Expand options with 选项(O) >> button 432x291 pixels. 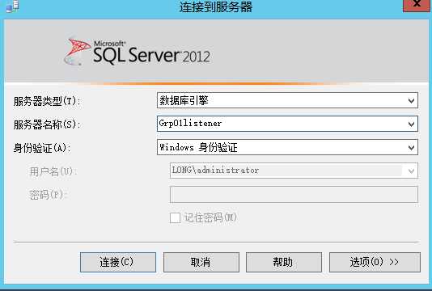point(375,262)
